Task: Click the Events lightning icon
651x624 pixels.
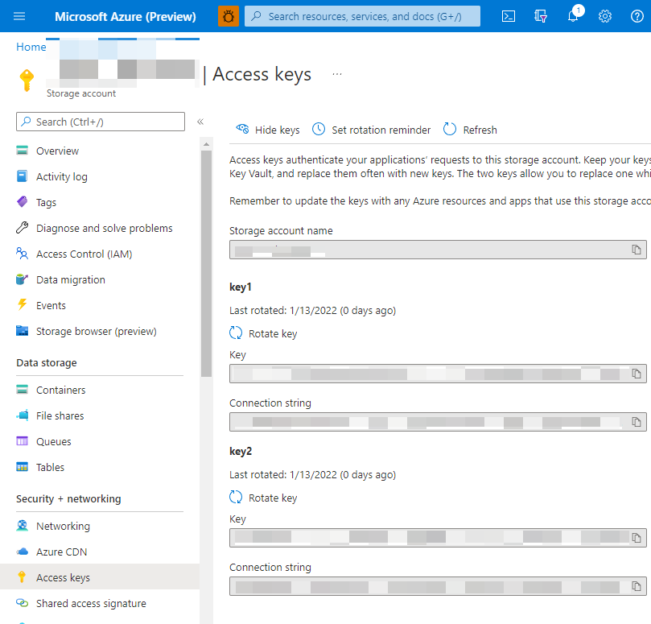Action: 22,305
